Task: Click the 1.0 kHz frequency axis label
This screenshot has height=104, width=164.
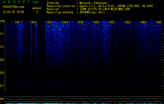Action: click(2, 47)
